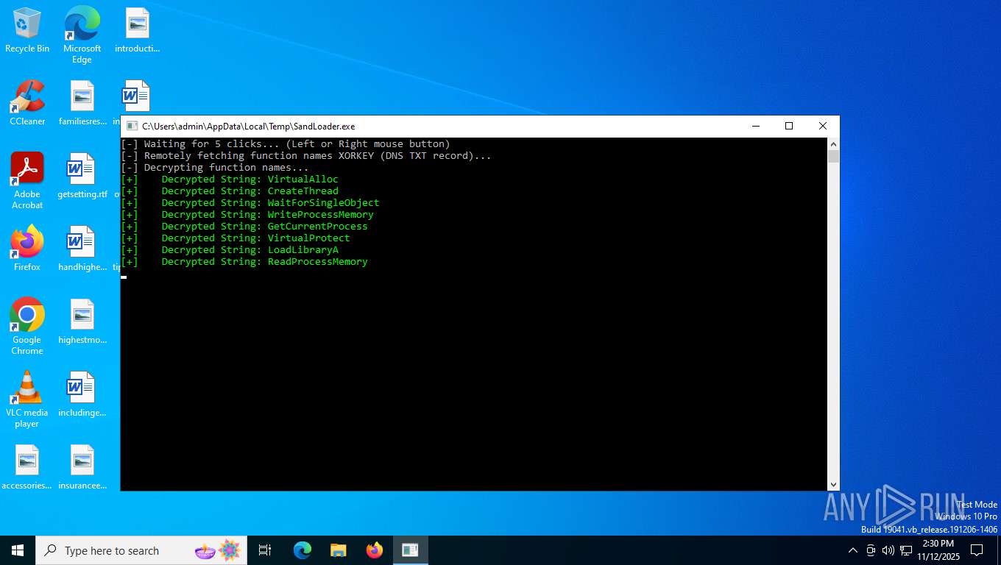Screen dimensions: 1001x565
Task: Launch Firefox from the taskbar
Action: [x=375, y=550]
